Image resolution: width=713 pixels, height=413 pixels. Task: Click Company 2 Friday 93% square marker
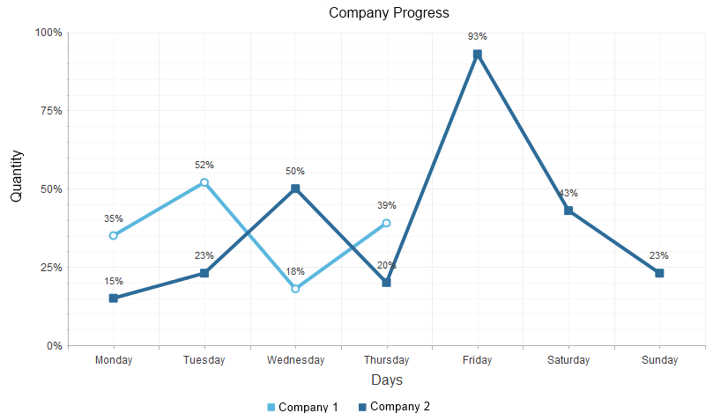coord(478,55)
